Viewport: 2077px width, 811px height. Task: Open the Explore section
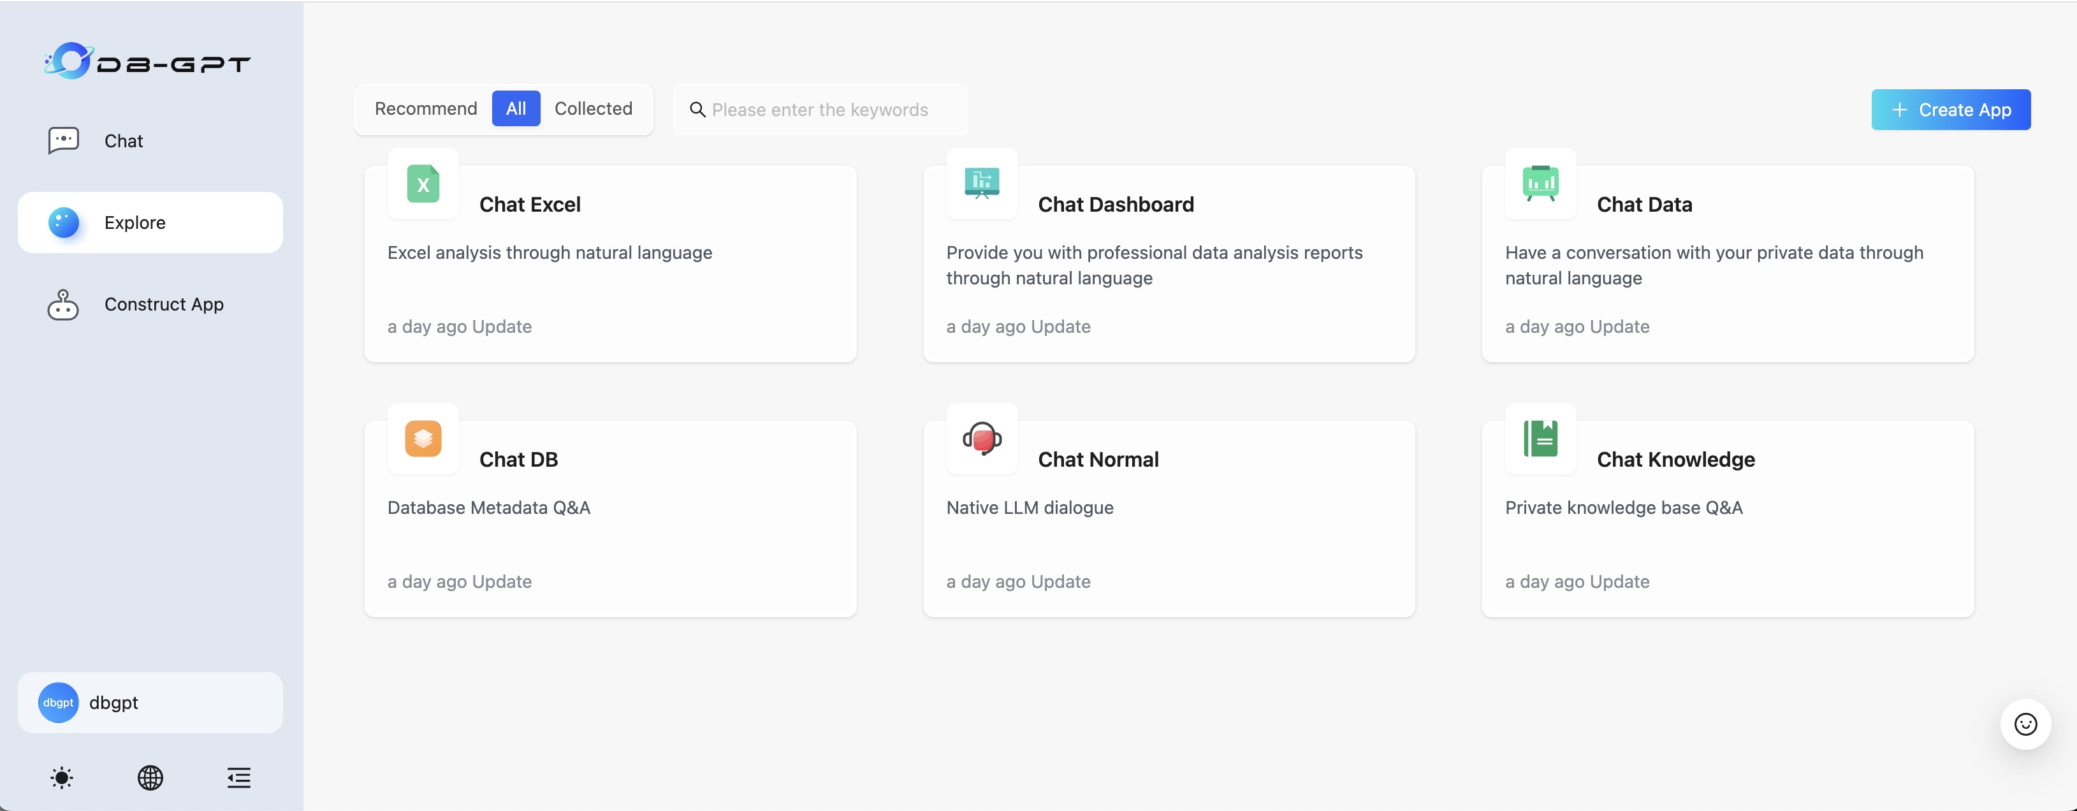coord(135,223)
